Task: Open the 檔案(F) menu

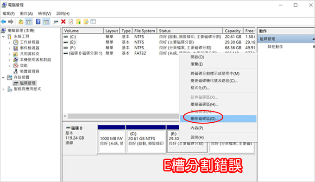Action: 9,13
